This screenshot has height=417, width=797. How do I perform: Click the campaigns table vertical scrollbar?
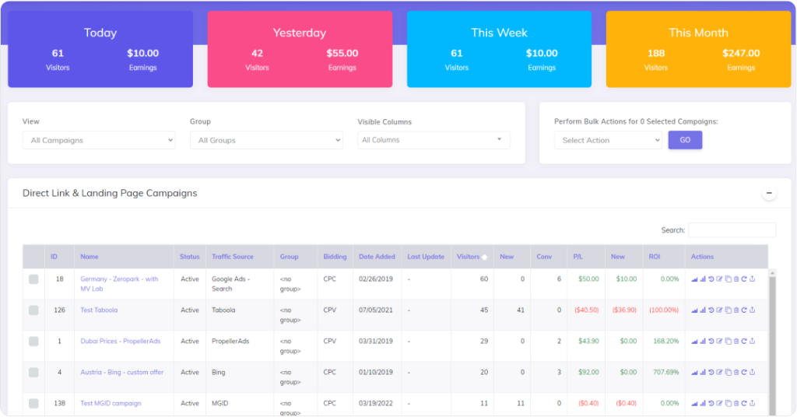772,342
